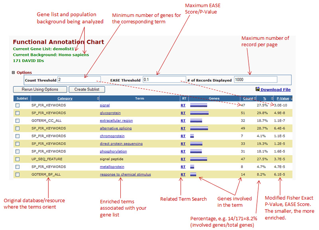Click the Download File disk icon

tap(258, 89)
